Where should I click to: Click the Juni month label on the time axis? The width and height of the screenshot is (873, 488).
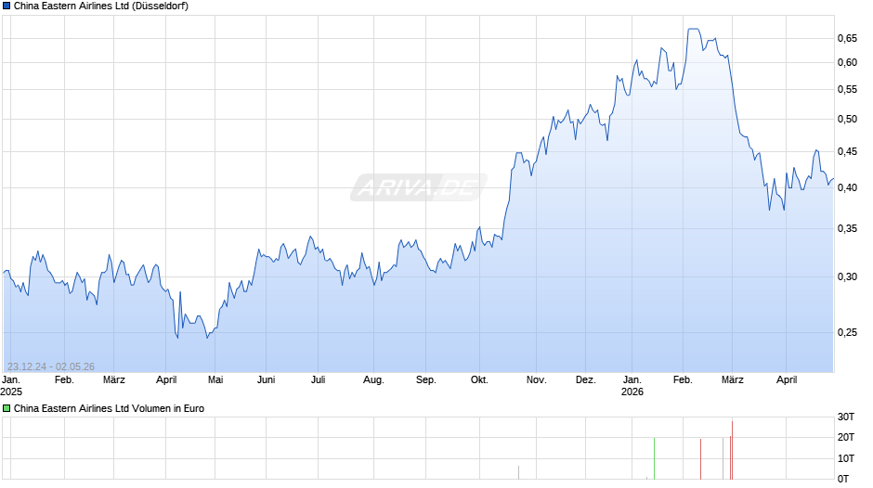tap(267, 380)
